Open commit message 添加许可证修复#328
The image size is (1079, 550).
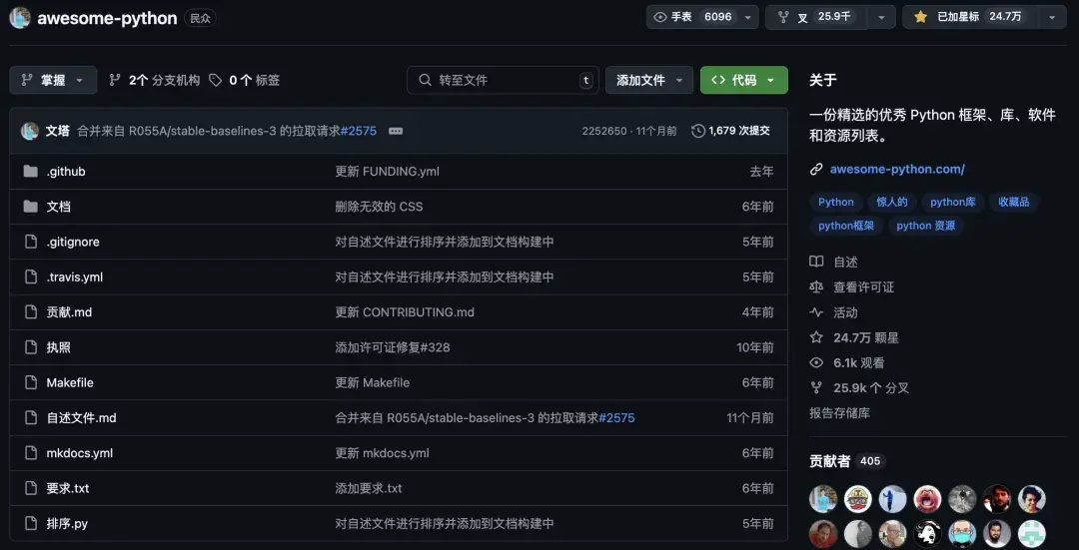(x=393, y=347)
